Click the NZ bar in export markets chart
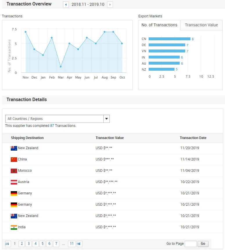 pyautogui.click(x=161, y=69)
